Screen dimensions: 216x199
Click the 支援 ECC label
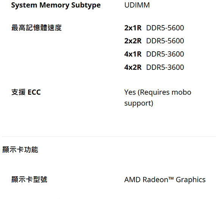(26, 92)
